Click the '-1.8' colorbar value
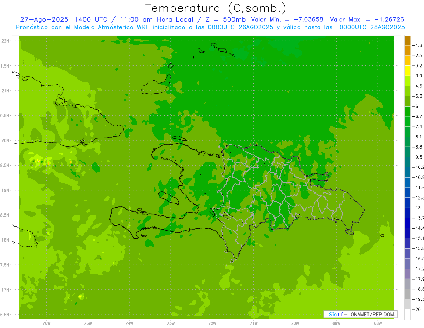 pos(418,45)
